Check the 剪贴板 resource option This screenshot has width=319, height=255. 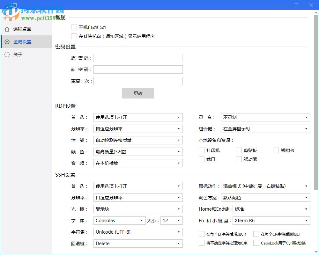[239, 150]
